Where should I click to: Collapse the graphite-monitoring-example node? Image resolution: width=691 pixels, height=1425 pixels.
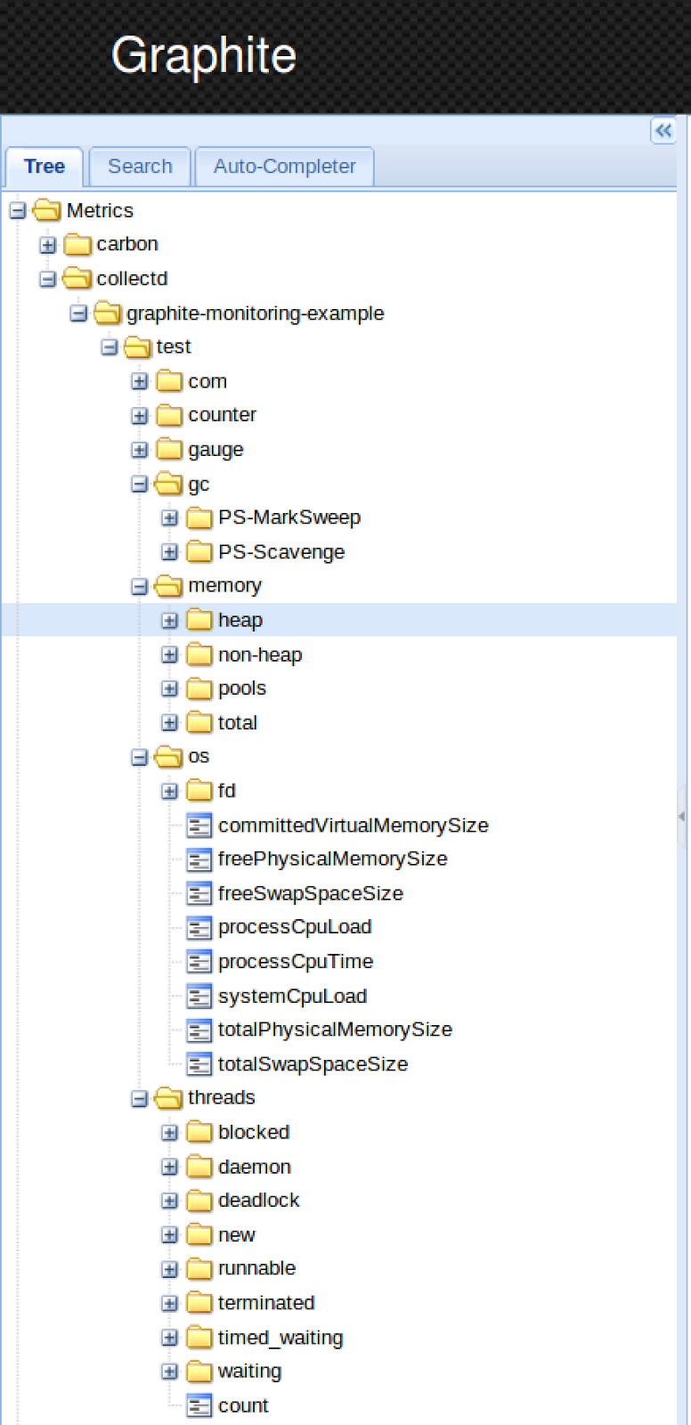click(78, 313)
